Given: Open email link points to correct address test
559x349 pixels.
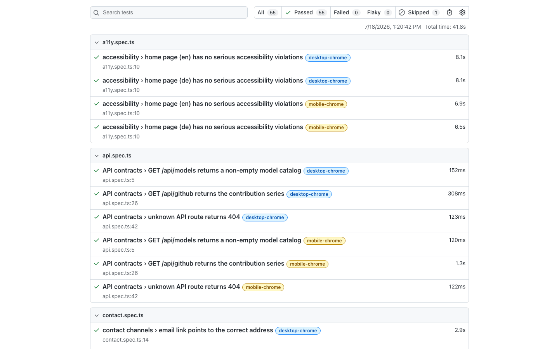Looking at the screenshot, I should (188, 330).
